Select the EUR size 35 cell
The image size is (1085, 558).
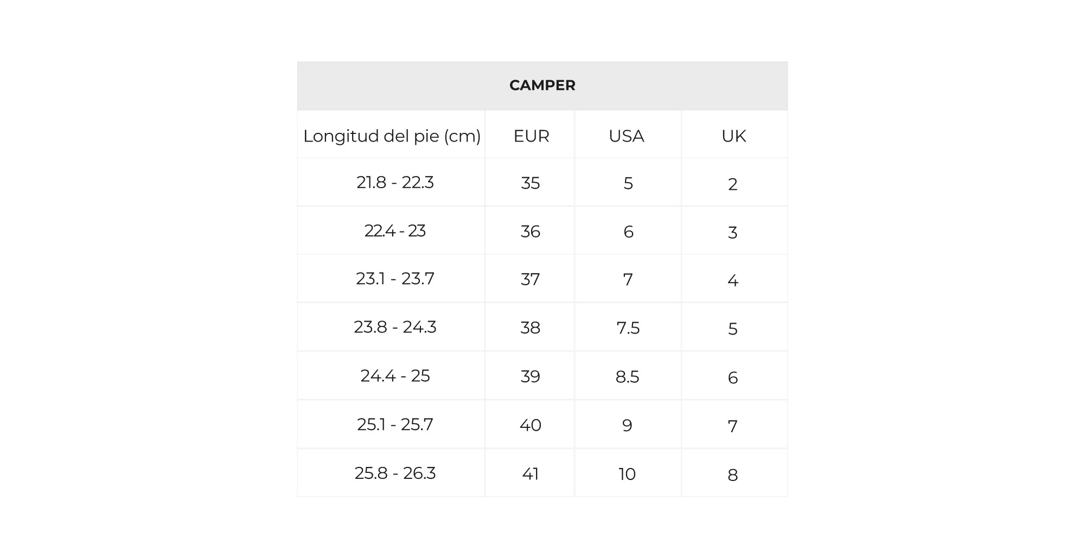point(530,182)
